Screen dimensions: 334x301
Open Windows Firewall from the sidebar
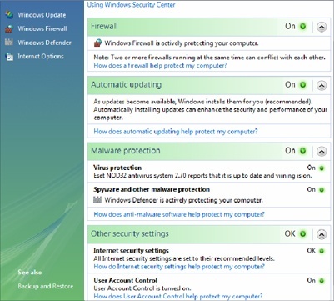[x=42, y=28]
